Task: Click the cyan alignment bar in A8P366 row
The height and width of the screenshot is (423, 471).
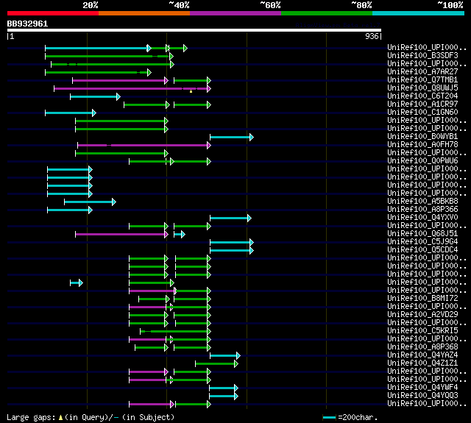Action: click(x=68, y=210)
